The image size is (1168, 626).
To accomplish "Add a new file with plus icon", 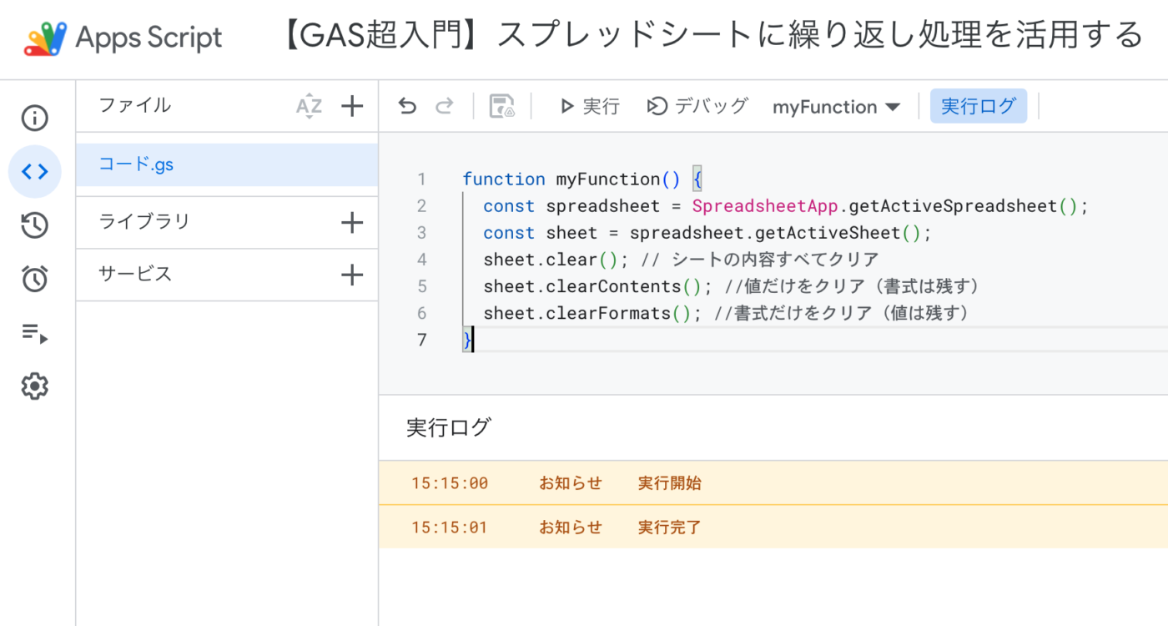I will pyautogui.click(x=353, y=106).
